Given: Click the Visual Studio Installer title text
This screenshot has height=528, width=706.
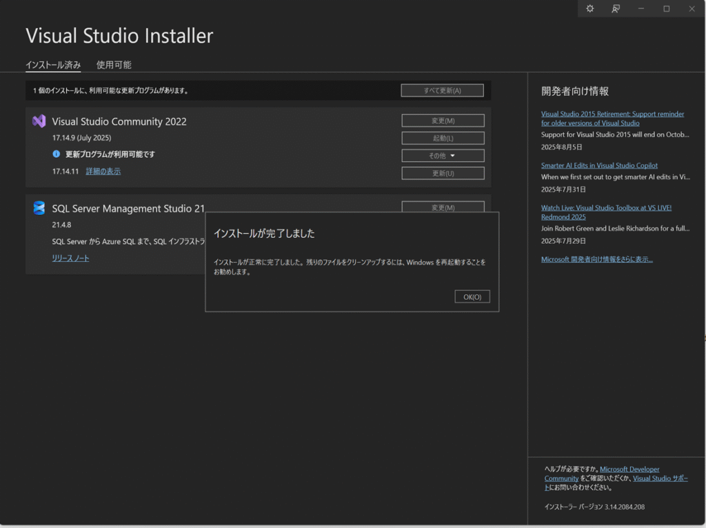Looking at the screenshot, I should [119, 36].
